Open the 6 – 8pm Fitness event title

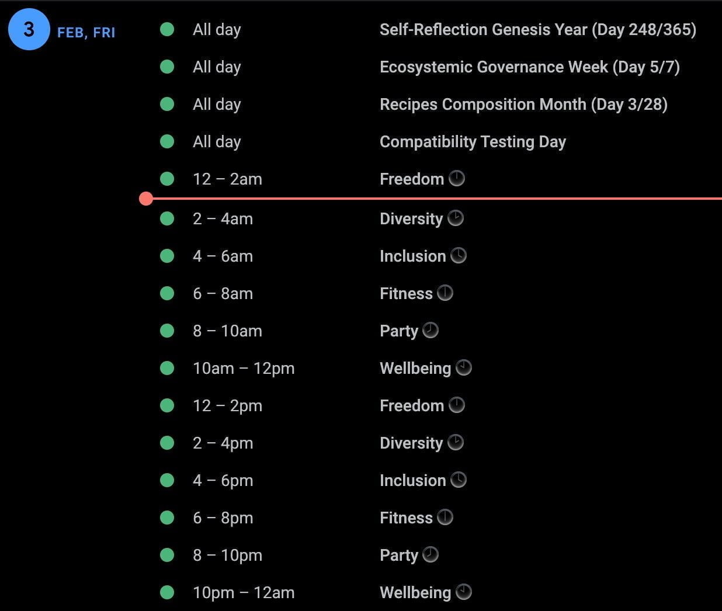click(406, 518)
